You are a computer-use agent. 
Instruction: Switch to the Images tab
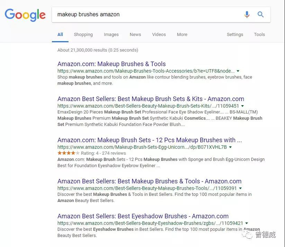click(x=111, y=34)
